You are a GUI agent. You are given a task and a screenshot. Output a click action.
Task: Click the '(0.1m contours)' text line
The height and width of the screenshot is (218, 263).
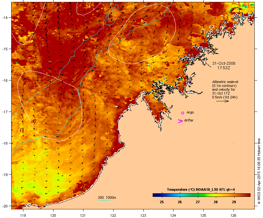224,86
